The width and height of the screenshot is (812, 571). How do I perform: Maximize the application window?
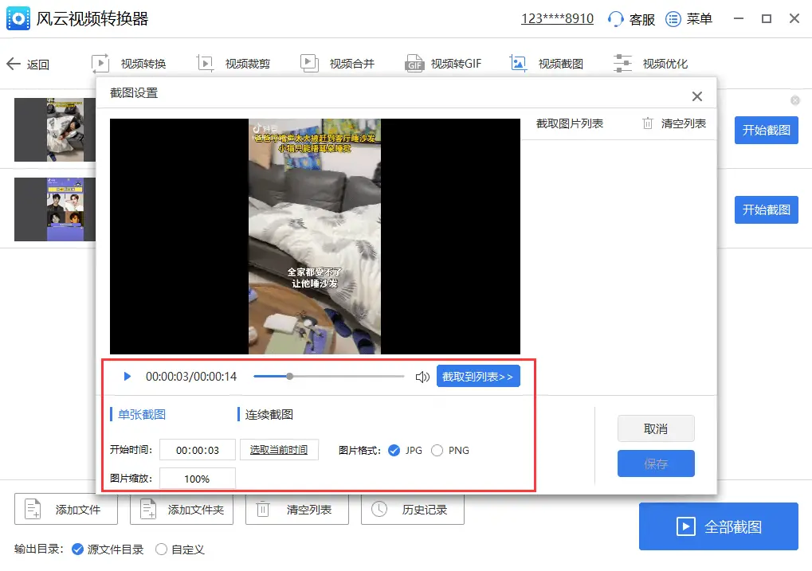click(767, 18)
